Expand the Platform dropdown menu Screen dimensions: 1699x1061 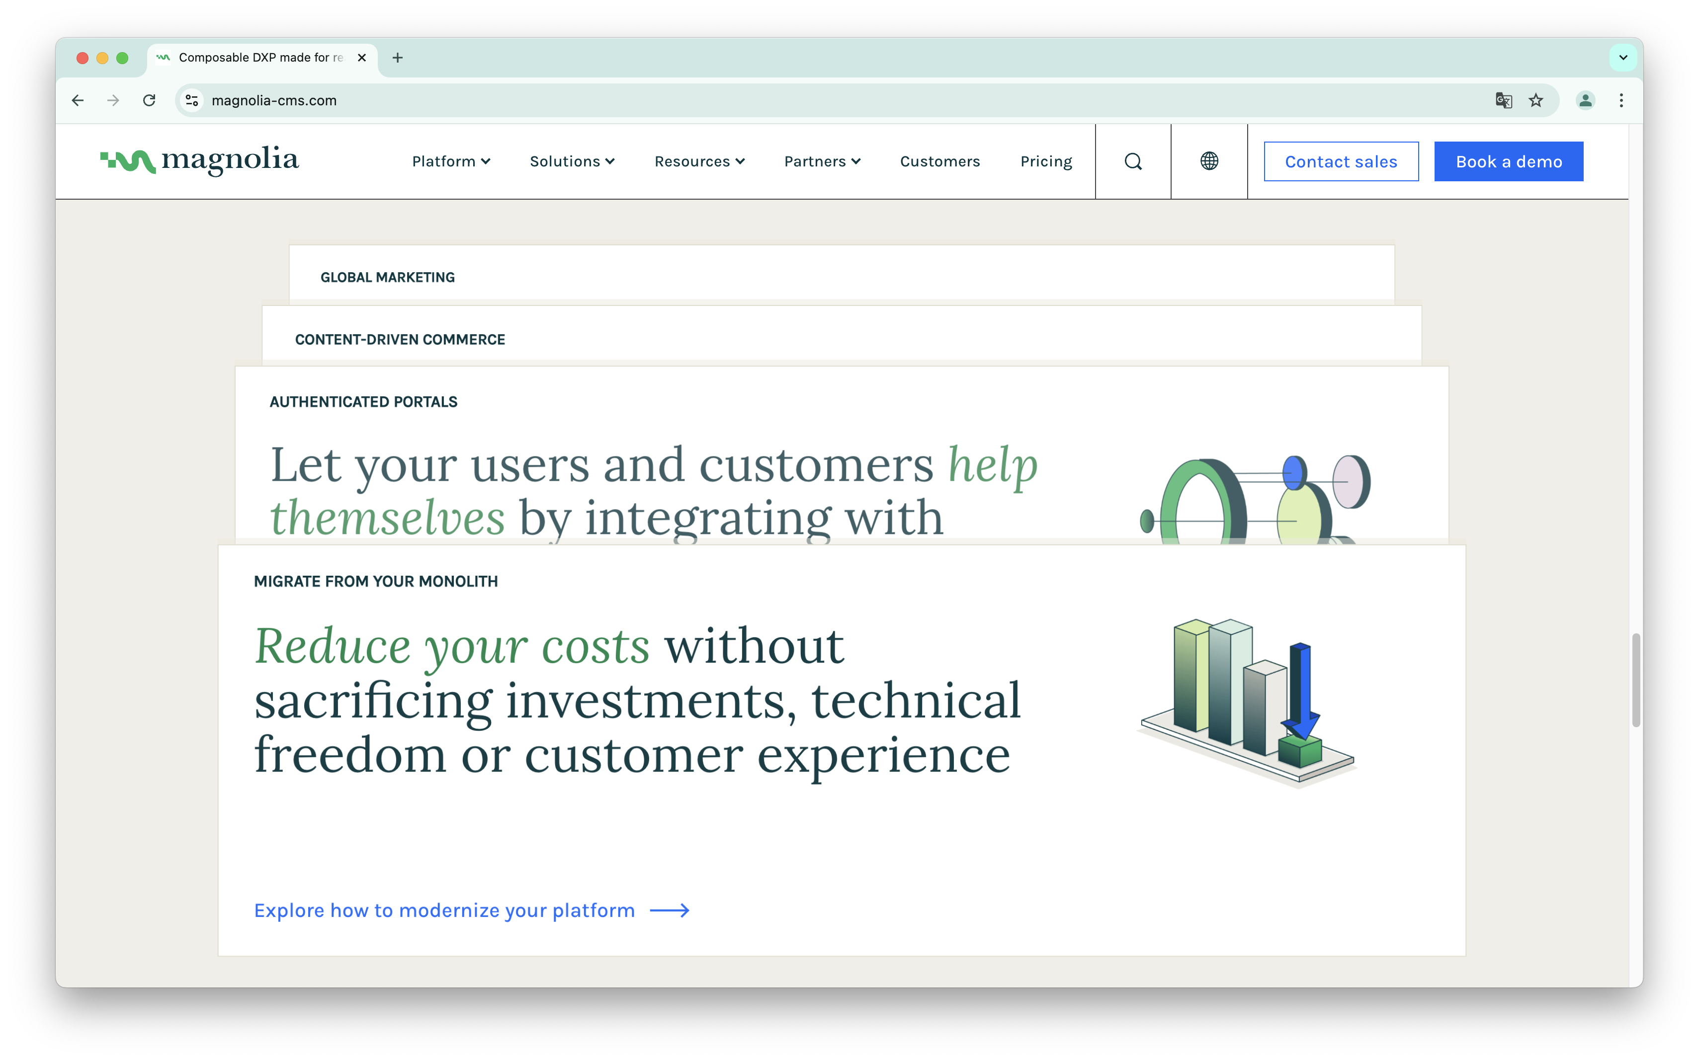coord(451,161)
